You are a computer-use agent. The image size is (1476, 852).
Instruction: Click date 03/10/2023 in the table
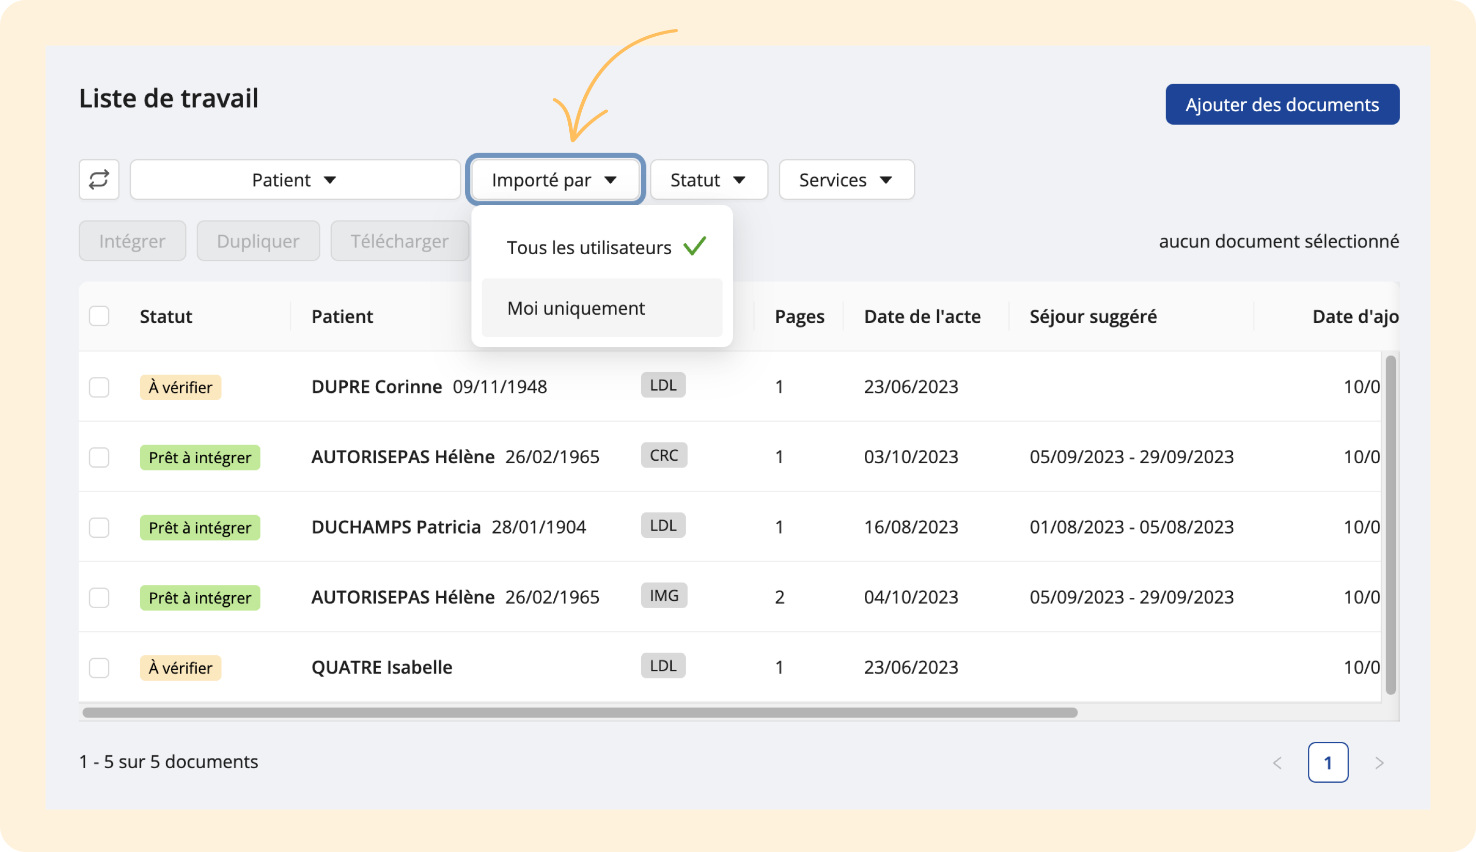(x=911, y=457)
